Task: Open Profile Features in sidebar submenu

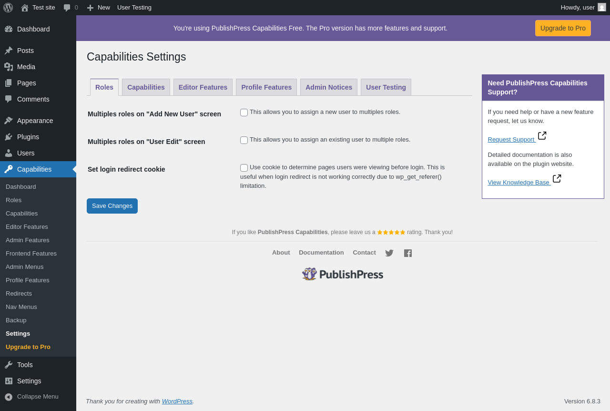Action: pyautogui.click(x=38, y=280)
